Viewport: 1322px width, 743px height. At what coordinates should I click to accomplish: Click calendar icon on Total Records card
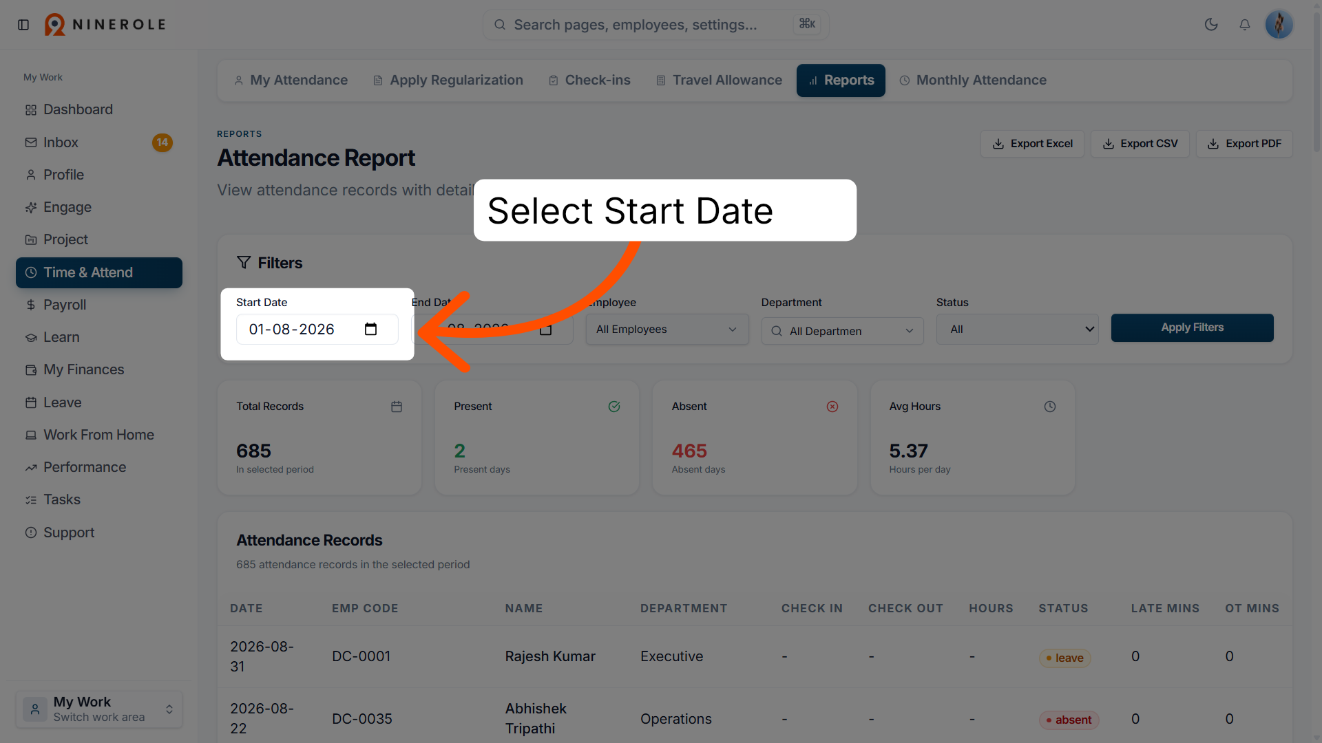coord(397,407)
